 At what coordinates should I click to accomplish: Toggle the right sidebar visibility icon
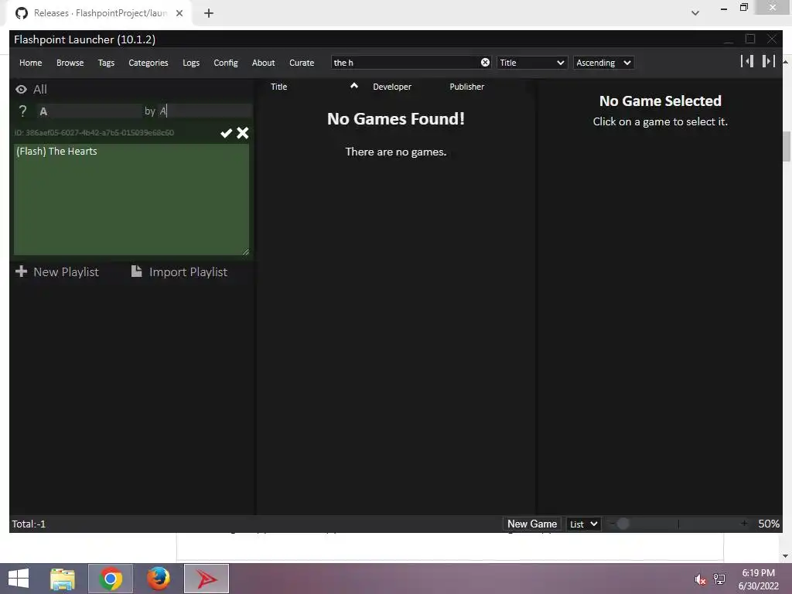click(768, 61)
